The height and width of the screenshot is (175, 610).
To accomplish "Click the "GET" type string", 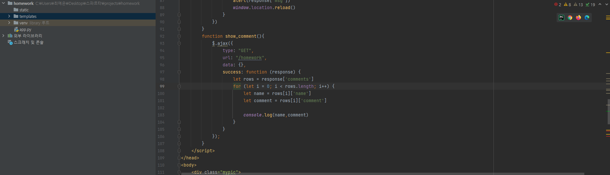I will (x=244, y=51).
